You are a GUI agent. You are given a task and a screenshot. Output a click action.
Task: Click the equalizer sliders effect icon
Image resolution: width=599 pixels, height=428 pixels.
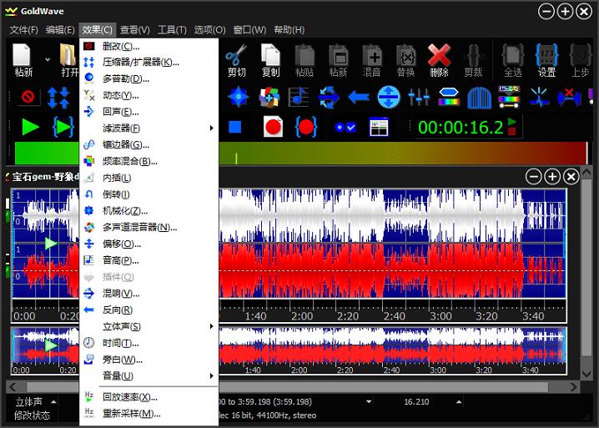click(x=419, y=98)
